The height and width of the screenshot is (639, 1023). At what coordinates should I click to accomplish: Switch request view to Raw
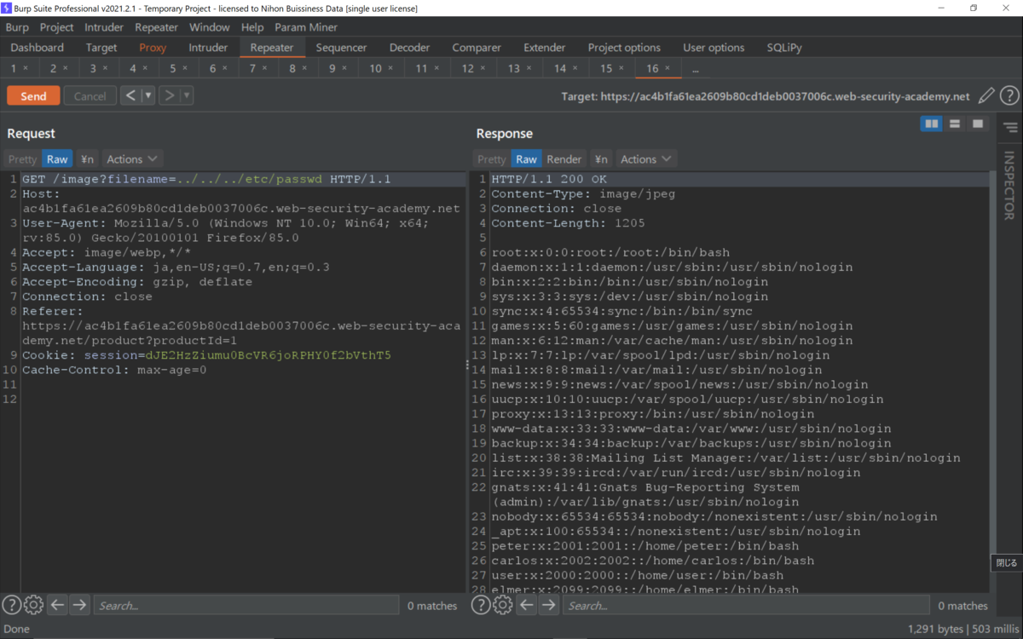(x=57, y=159)
